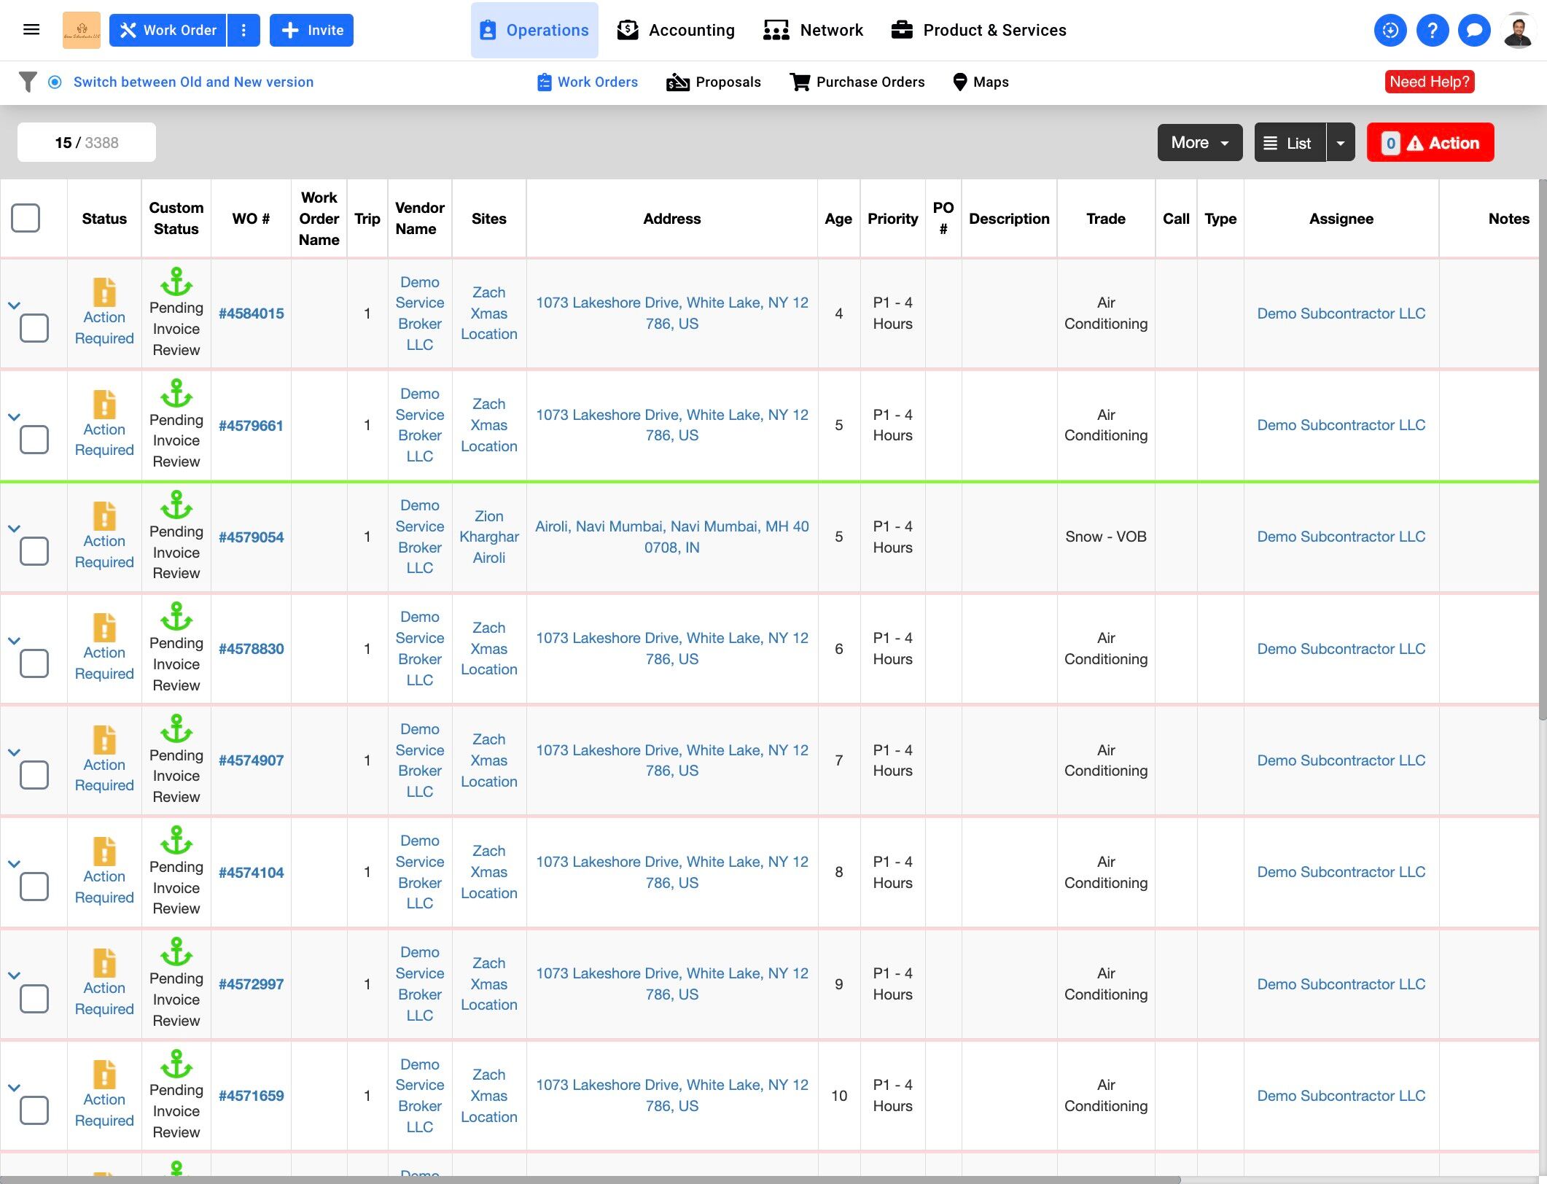Select the checkbox for work order #4579661
This screenshot has width=1547, height=1184.
tap(34, 440)
